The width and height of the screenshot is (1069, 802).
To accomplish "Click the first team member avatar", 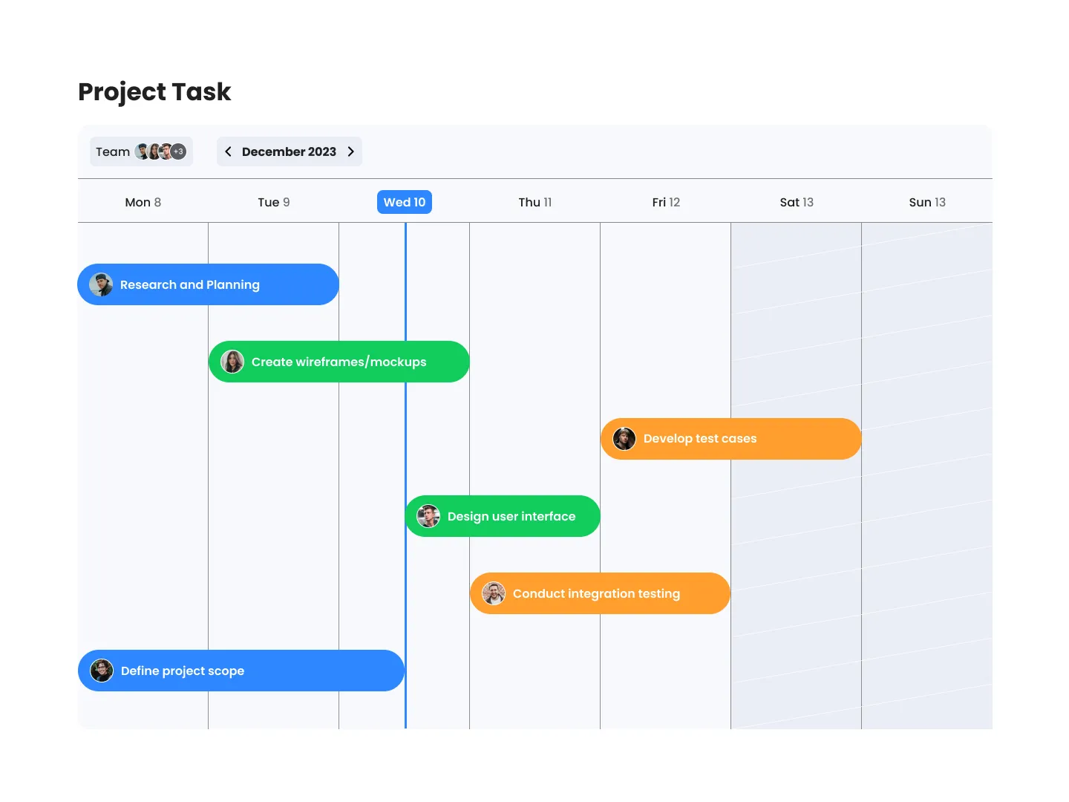I will [x=140, y=151].
